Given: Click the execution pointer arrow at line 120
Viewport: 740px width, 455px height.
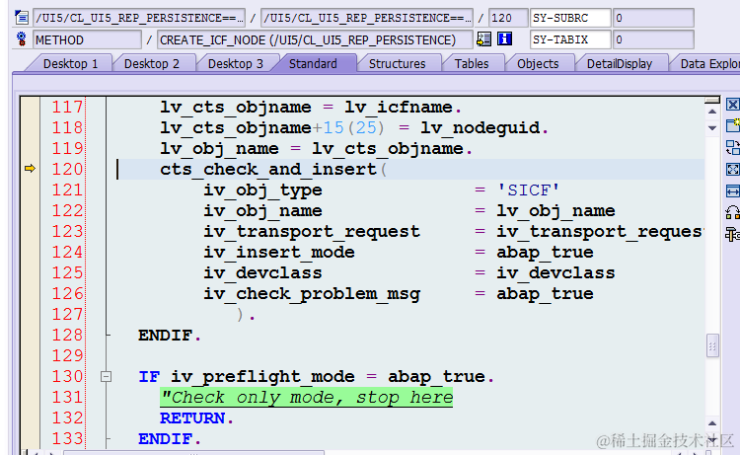Looking at the screenshot, I should click(30, 169).
